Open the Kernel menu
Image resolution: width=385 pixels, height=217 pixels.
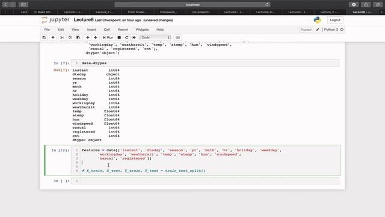123,30
